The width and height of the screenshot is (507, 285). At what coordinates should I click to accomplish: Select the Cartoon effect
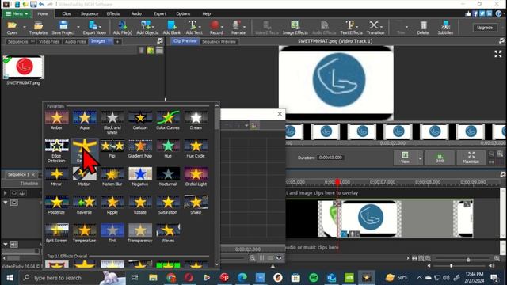(140, 120)
